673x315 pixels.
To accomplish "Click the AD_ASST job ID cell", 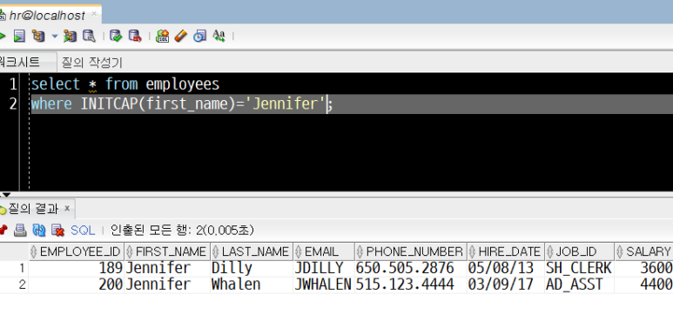I will click(580, 285).
